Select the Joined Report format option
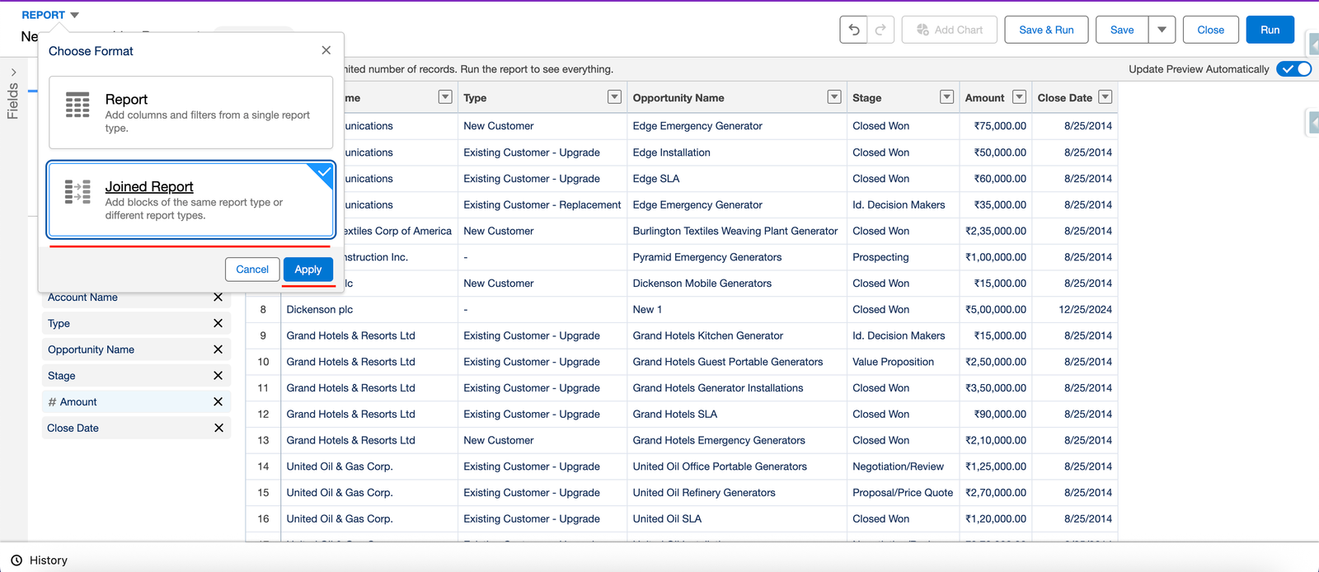The image size is (1319, 572). pyautogui.click(x=190, y=200)
